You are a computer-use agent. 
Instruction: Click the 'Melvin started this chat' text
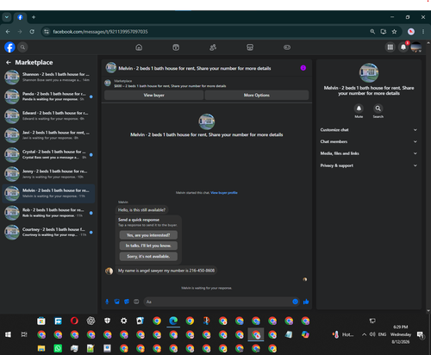pyautogui.click(x=193, y=193)
